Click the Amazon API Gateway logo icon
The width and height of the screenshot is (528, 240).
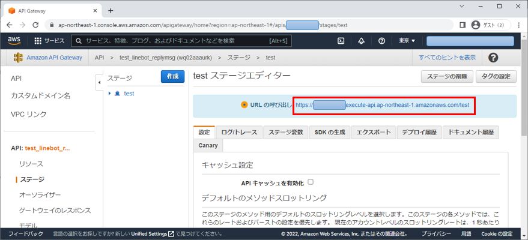tap(18, 58)
